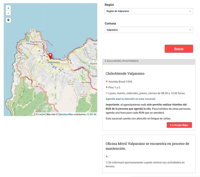Follow the OpenStreetMap link
This screenshot has height=177, width=200.
[x=65, y=114]
